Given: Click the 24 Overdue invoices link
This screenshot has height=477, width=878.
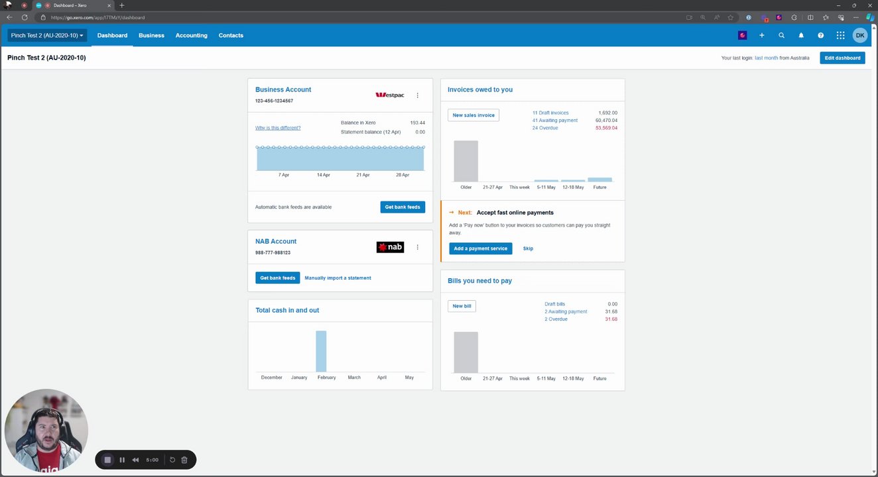Looking at the screenshot, I should (x=545, y=128).
